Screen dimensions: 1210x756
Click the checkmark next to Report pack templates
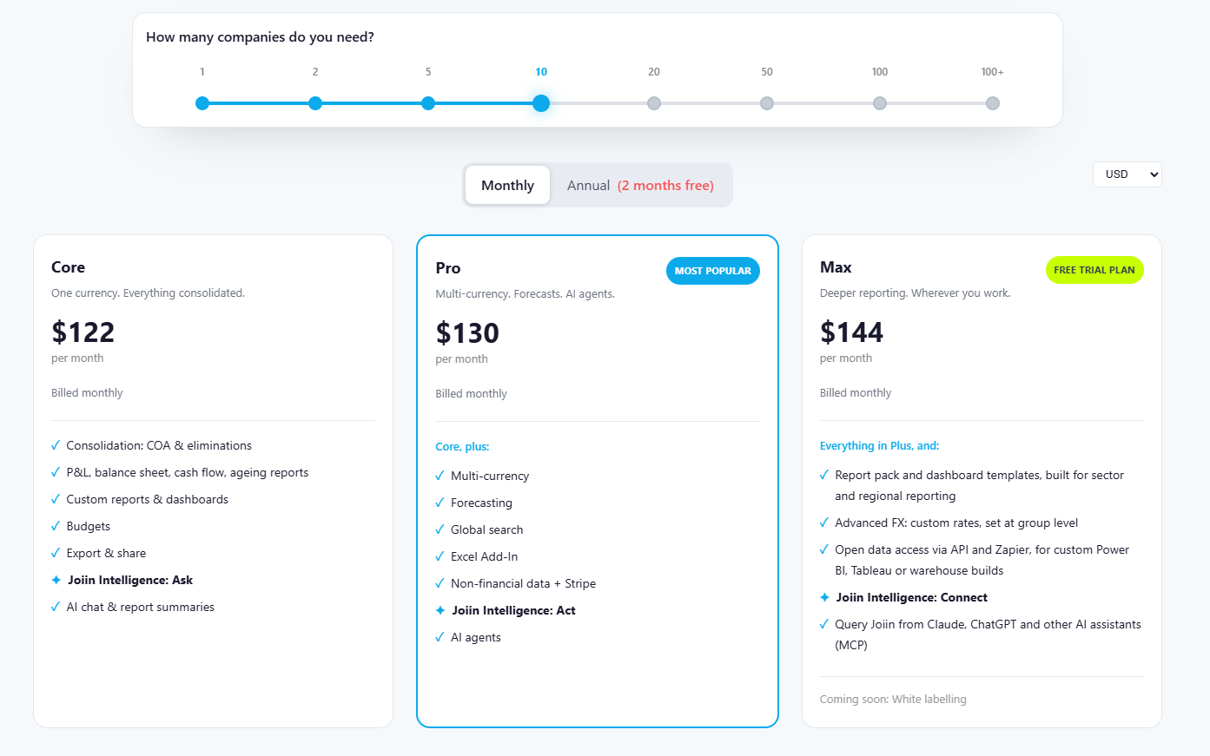(x=824, y=475)
